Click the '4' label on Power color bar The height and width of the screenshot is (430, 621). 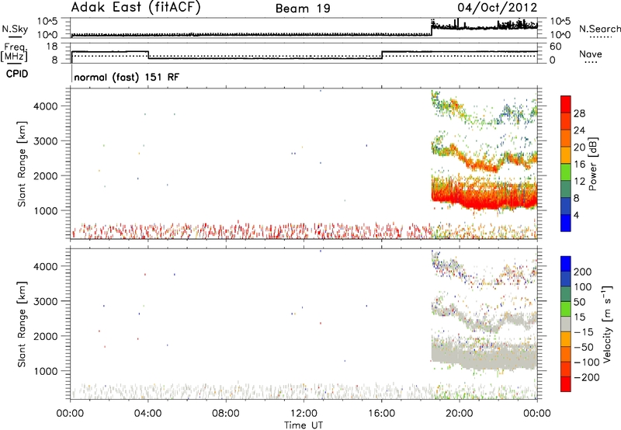(576, 215)
